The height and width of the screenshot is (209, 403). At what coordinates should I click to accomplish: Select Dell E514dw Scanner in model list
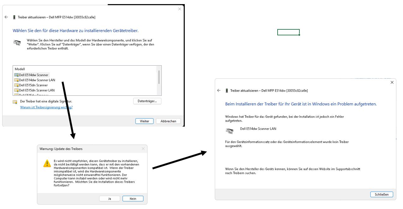pyautogui.click(x=33, y=75)
